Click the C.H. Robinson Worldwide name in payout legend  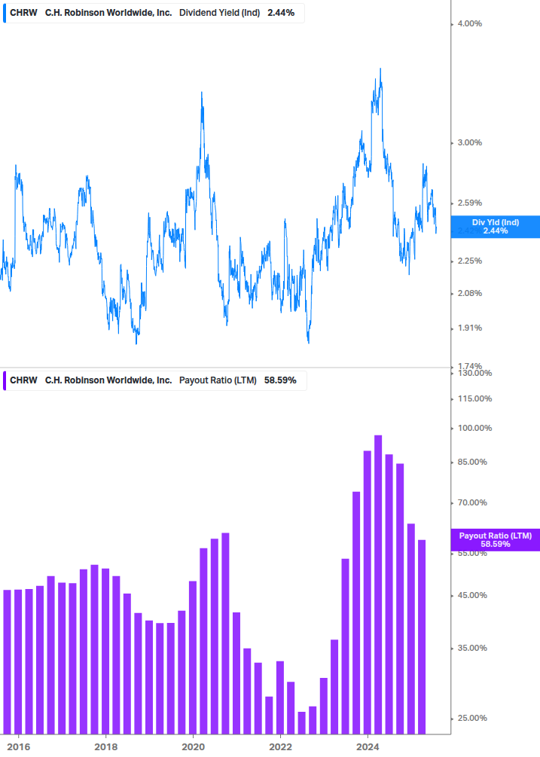108,380
